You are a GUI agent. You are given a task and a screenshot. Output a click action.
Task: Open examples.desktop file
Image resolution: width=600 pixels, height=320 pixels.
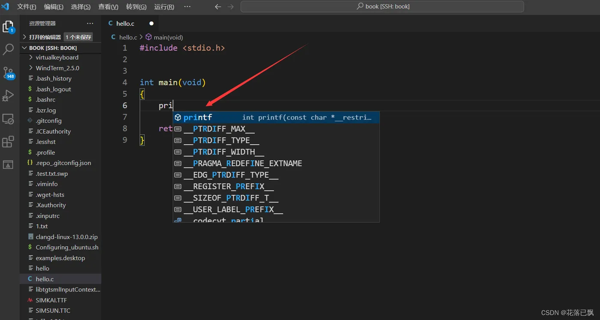[x=60, y=258]
